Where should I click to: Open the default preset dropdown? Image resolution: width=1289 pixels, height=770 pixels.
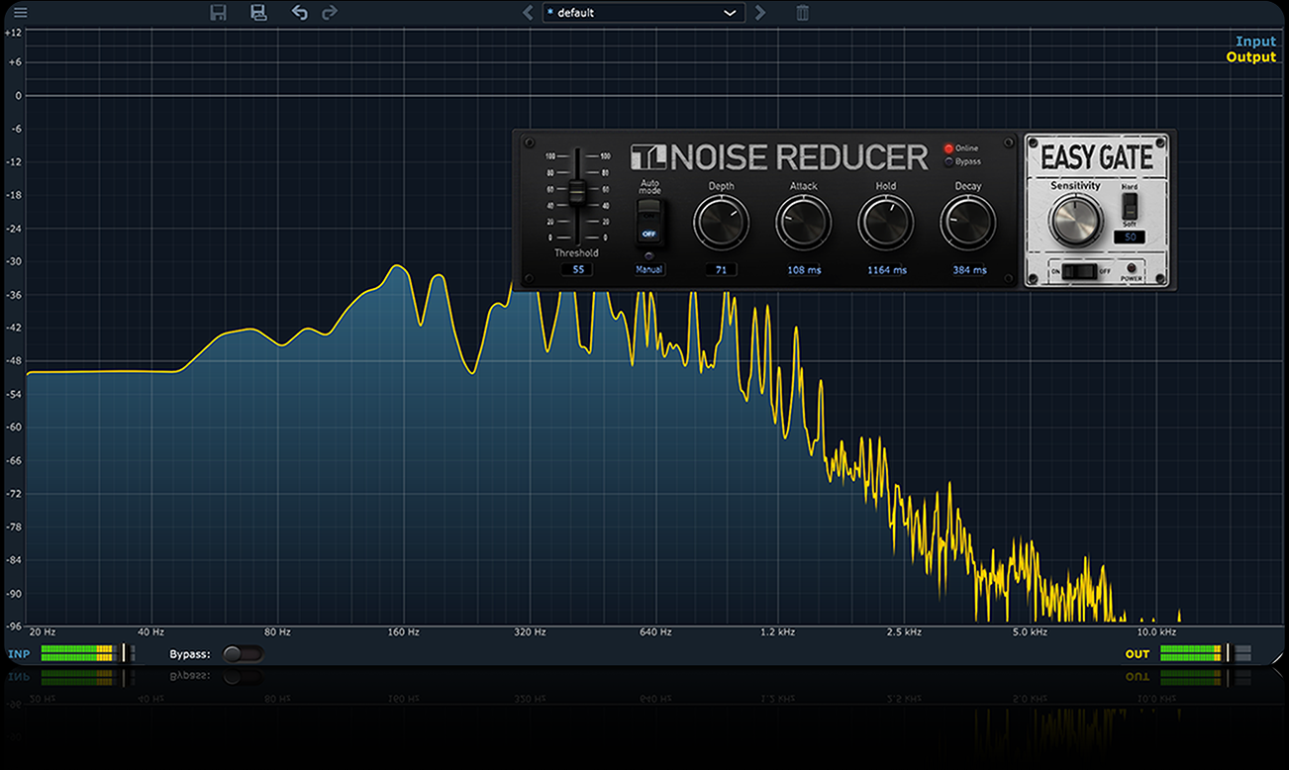pyautogui.click(x=644, y=13)
